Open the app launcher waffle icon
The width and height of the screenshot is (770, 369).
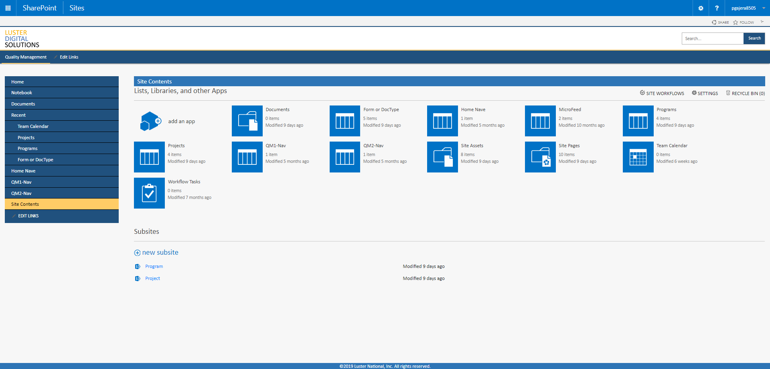[x=8, y=8]
